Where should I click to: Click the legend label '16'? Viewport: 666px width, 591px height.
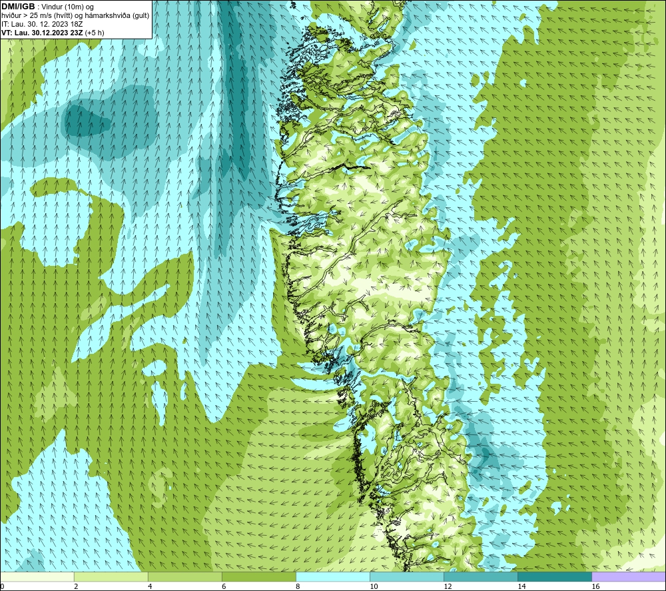595,586
